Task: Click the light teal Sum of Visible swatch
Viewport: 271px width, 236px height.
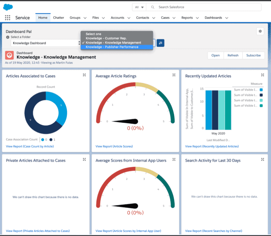Action: tap(261, 100)
